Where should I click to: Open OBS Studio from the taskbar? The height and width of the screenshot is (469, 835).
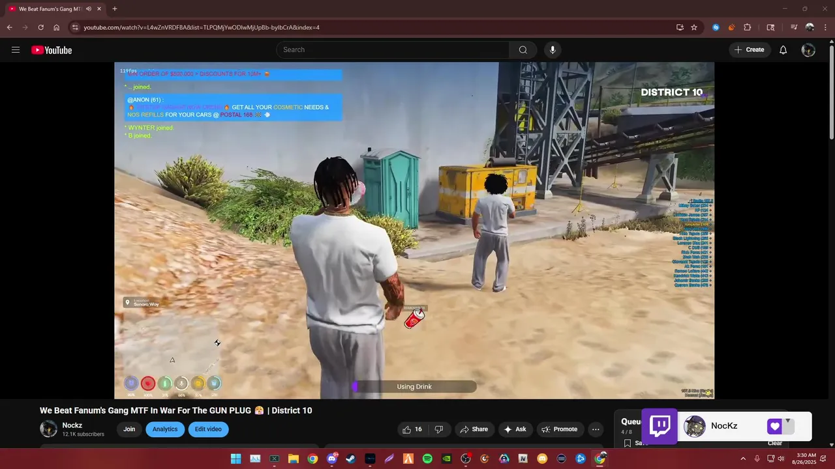(x=466, y=459)
